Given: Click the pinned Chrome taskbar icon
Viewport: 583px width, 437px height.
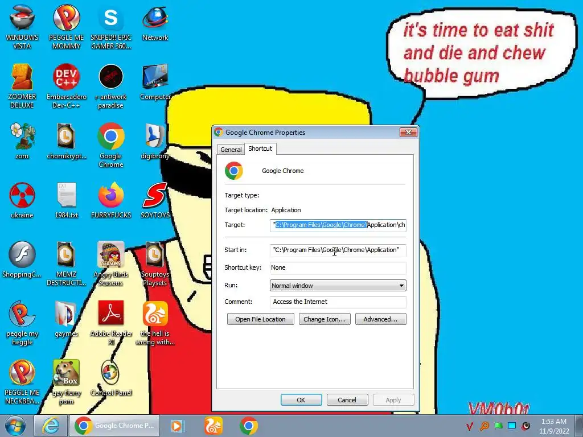Looking at the screenshot, I should tap(248, 426).
